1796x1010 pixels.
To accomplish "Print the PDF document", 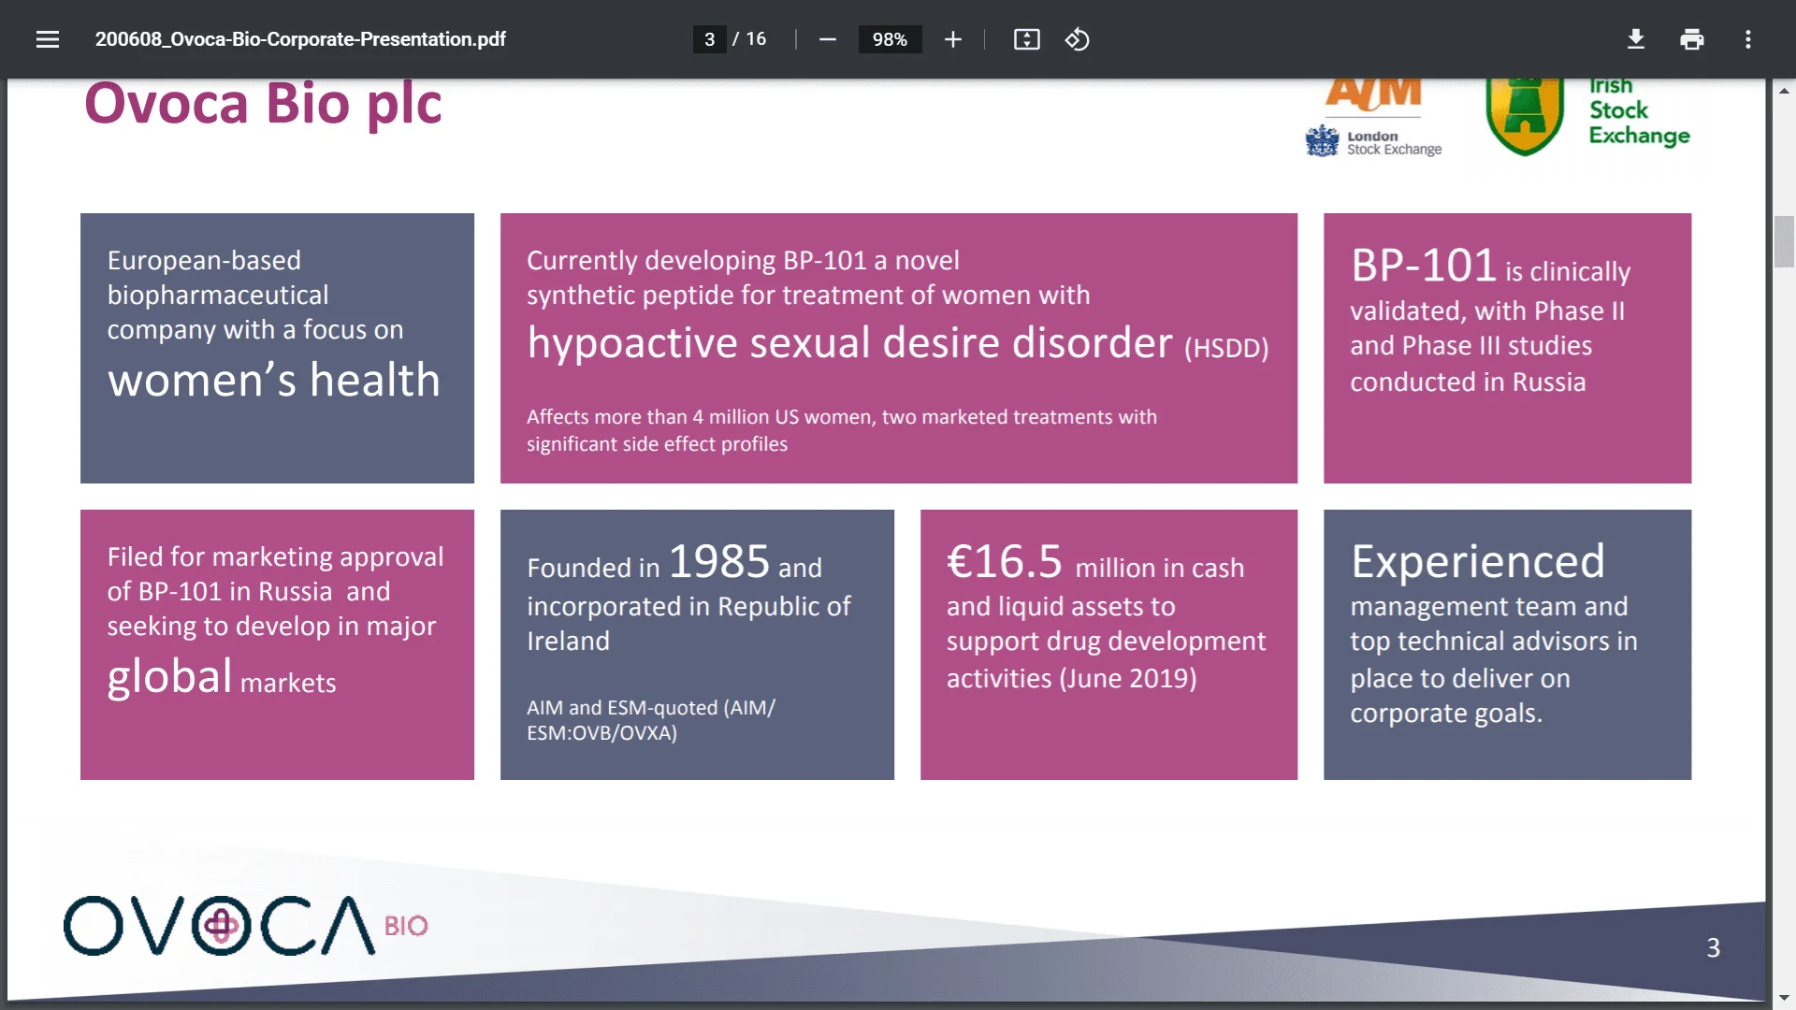I will [x=1691, y=39].
